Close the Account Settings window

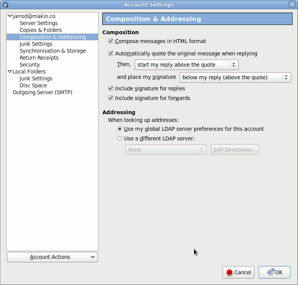click(292, 4)
